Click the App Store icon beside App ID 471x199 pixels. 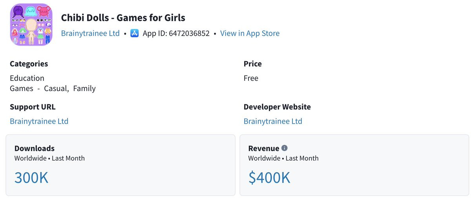[135, 33]
